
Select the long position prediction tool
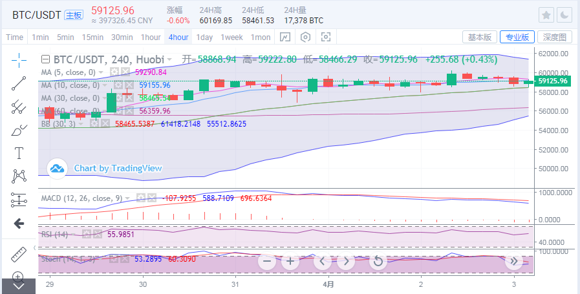click(18, 200)
